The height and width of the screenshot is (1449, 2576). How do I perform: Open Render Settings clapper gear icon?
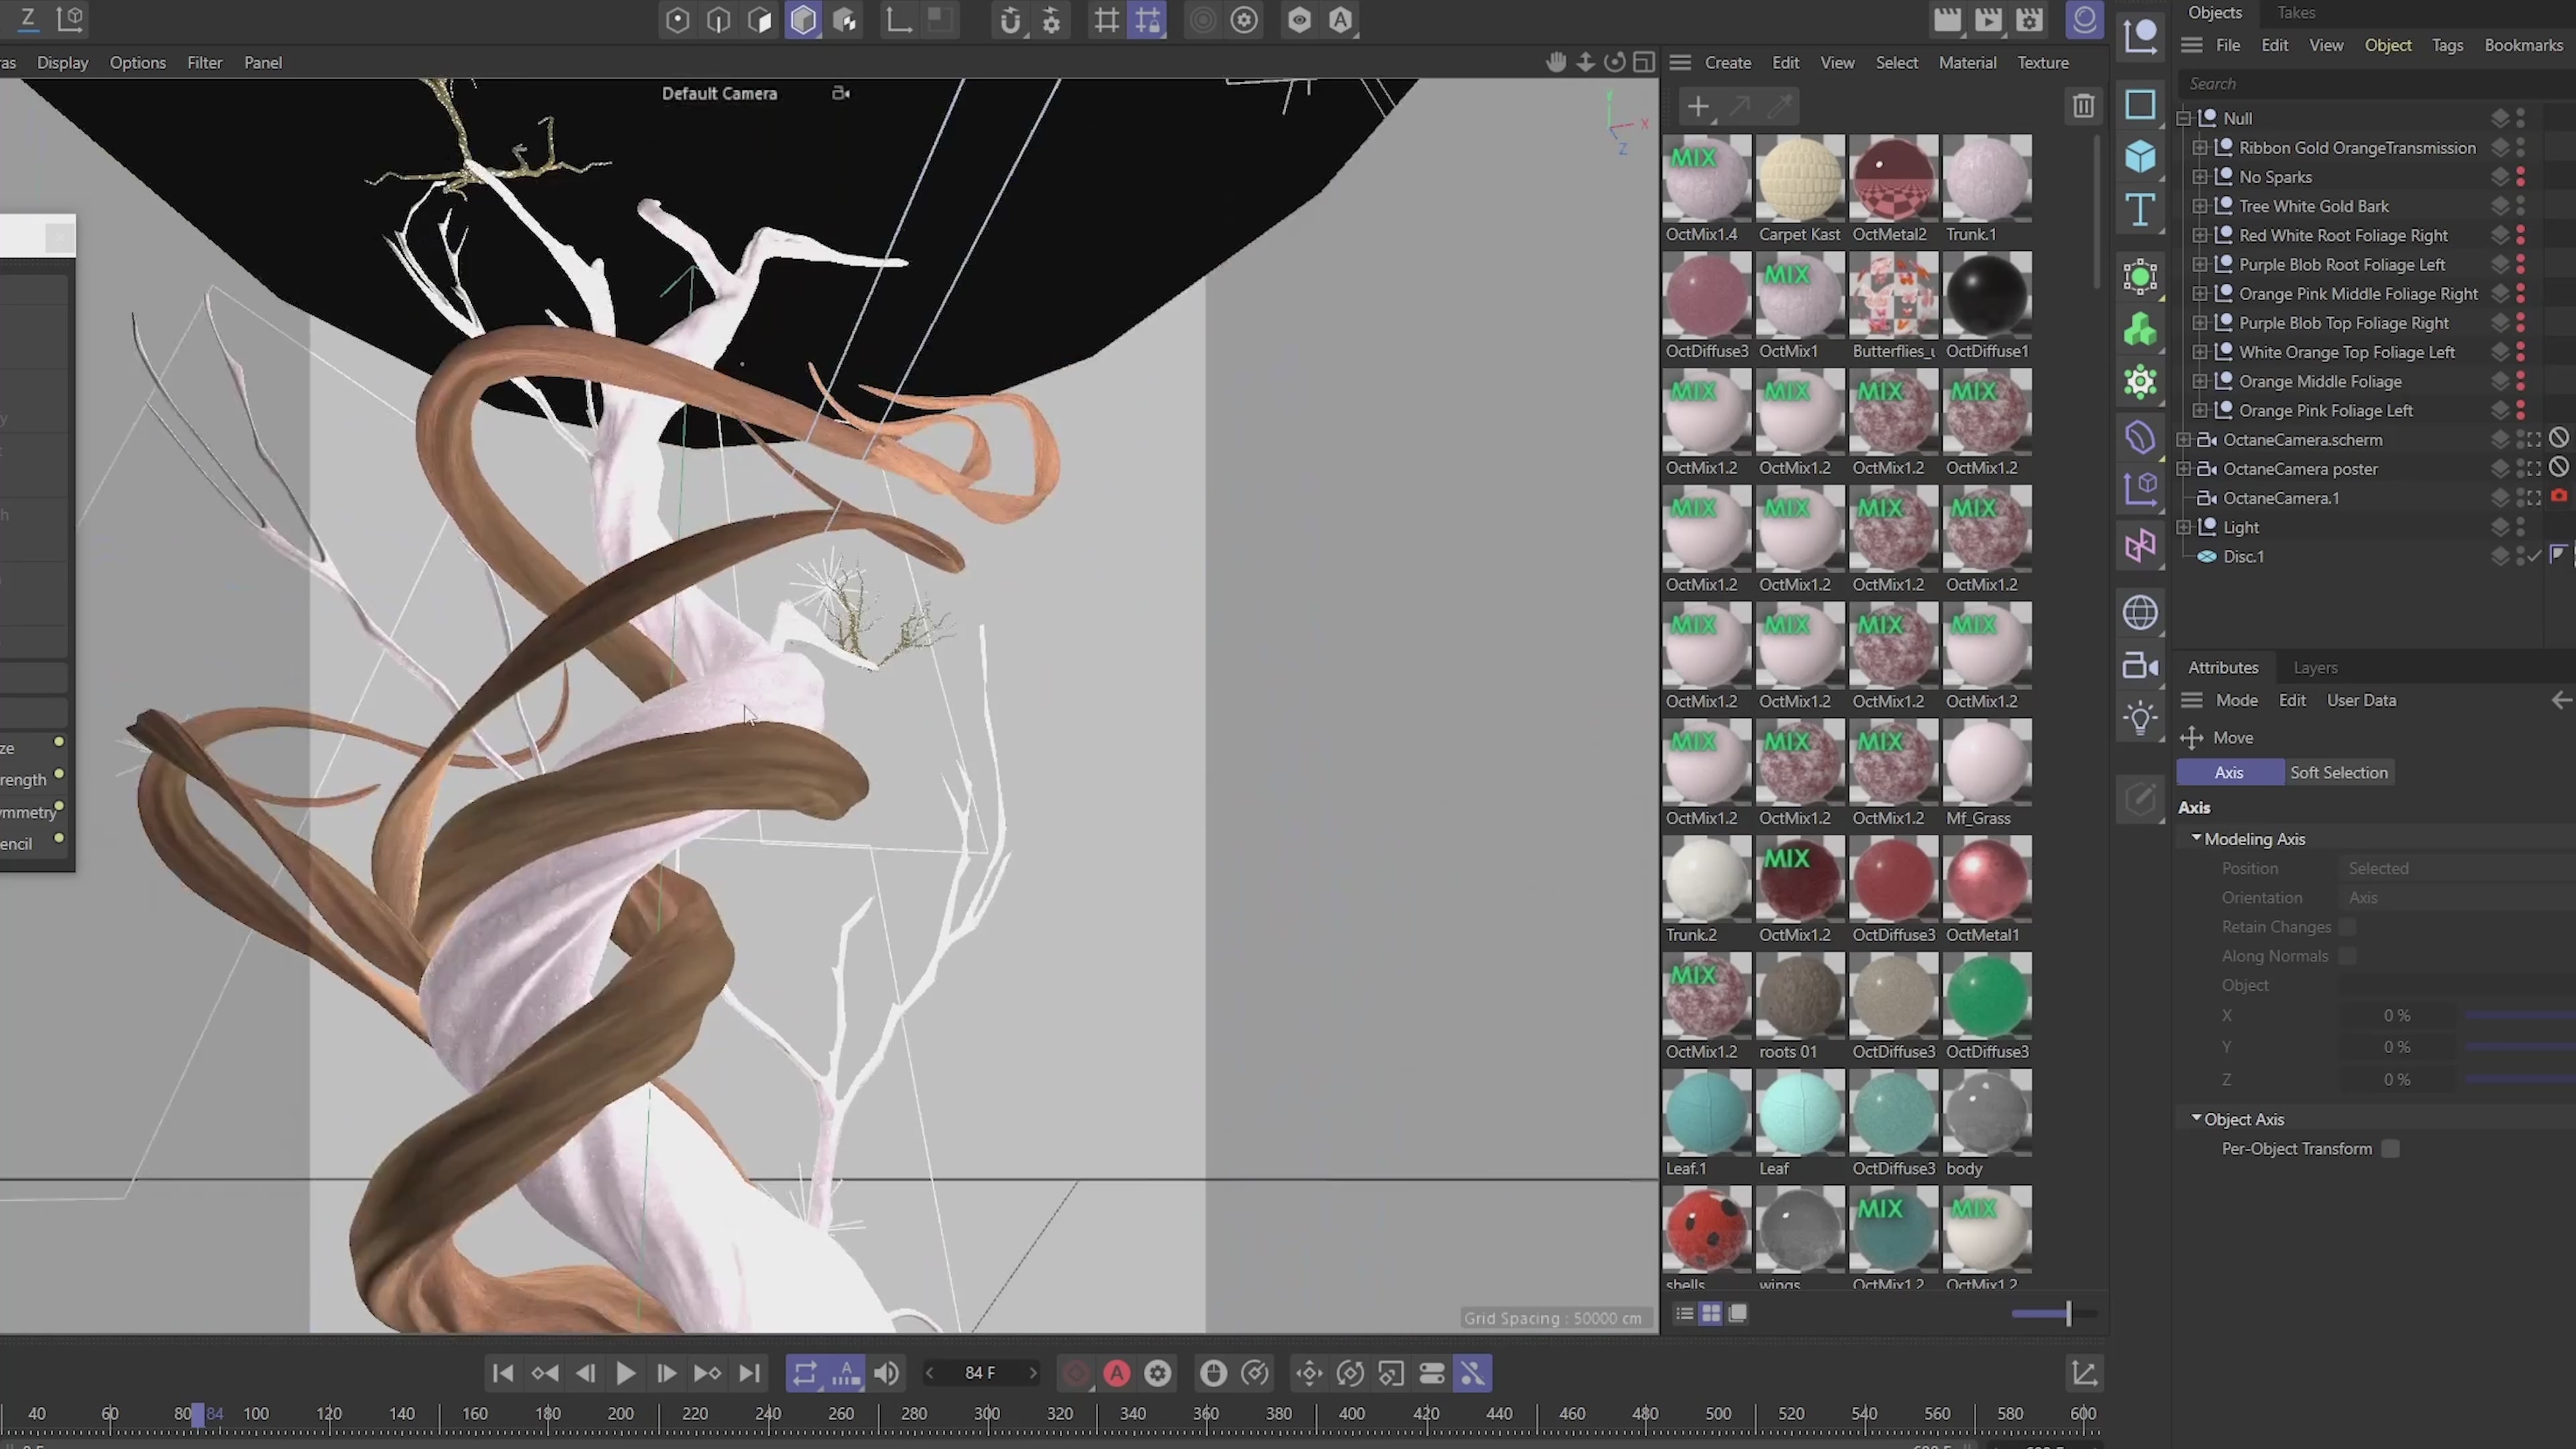(x=2029, y=20)
